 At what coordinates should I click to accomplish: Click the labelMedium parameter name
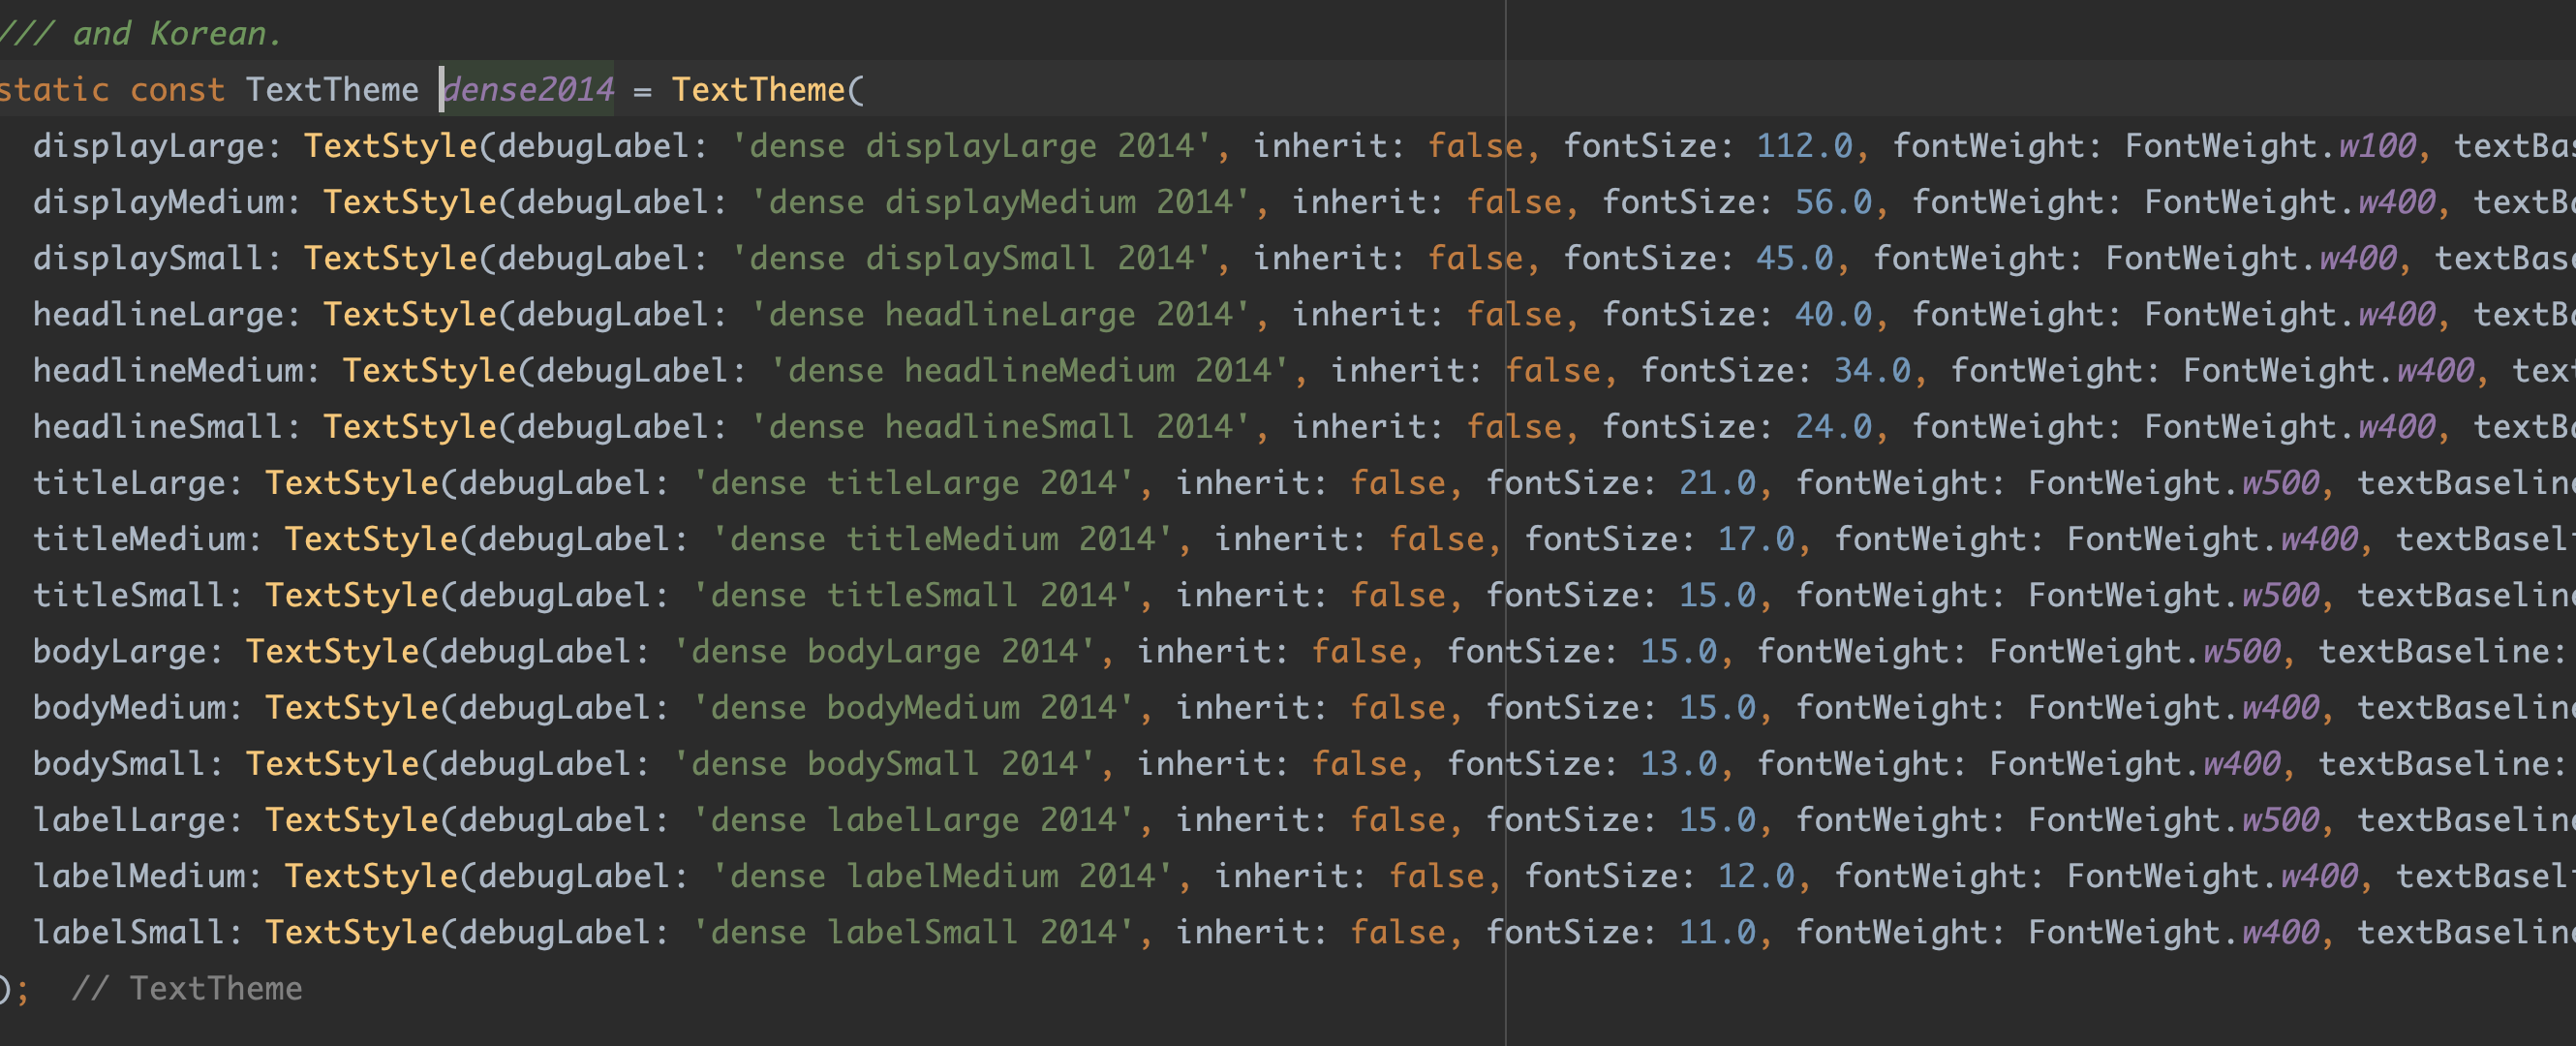coord(138,876)
